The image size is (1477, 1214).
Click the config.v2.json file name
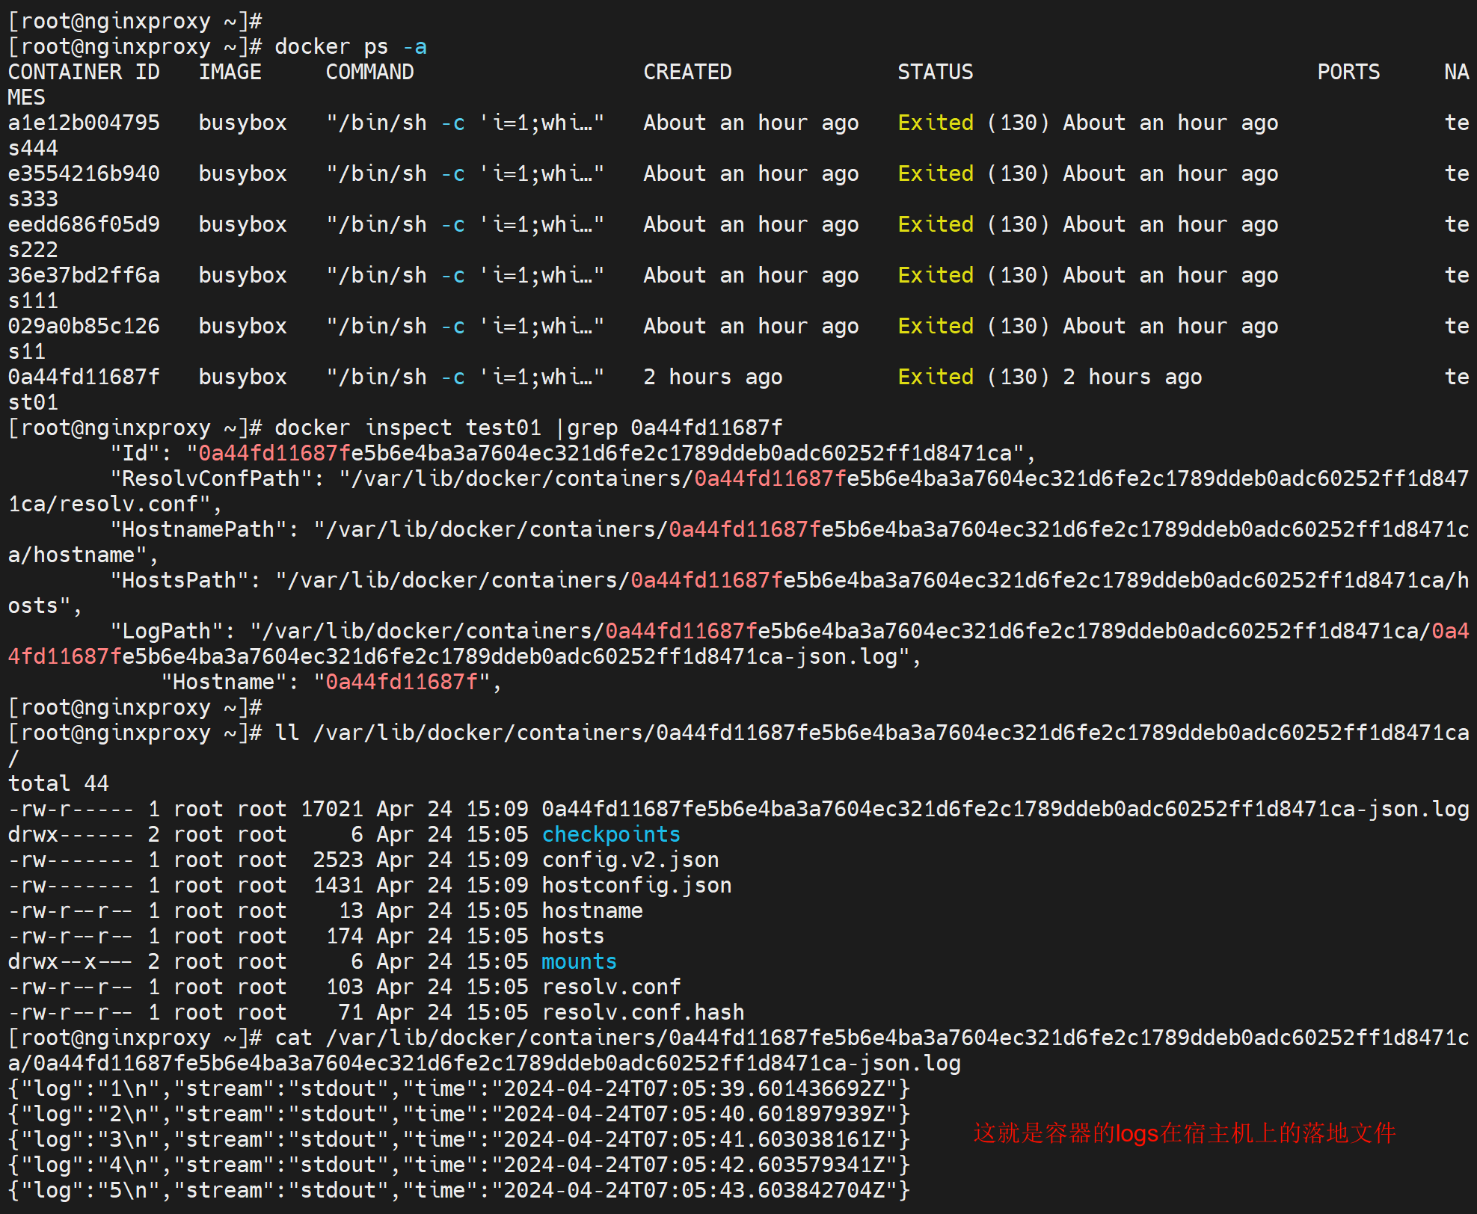click(x=630, y=860)
